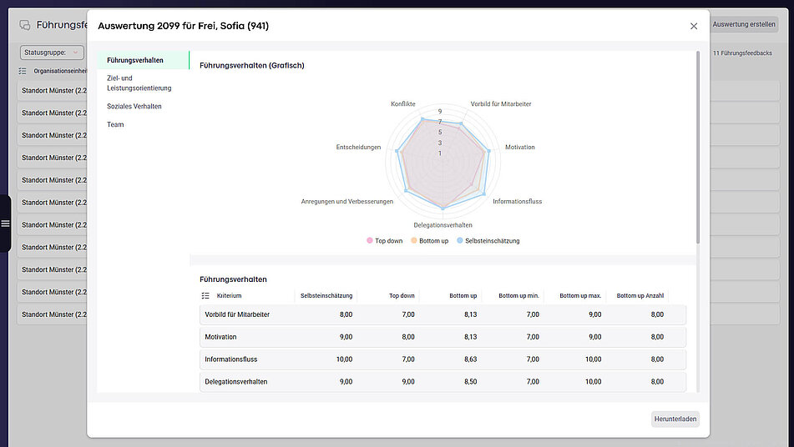Viewport: 794px width, 447px height.
Task: Toggle Top down series in chart legend
Action: (x=384, y=241)
